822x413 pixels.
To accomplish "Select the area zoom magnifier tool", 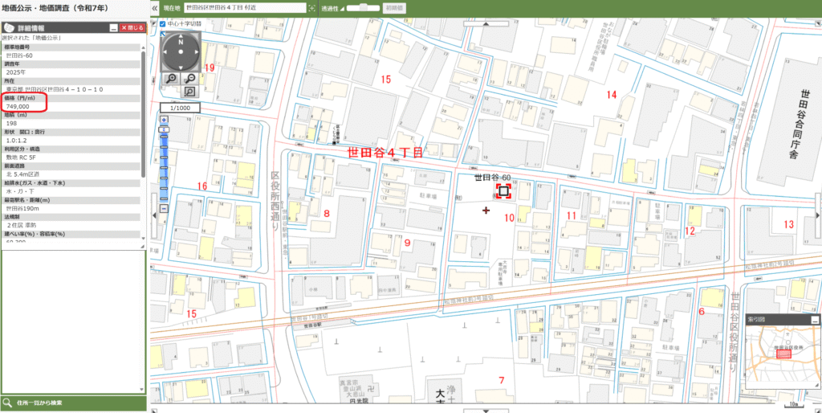I will 190,92.
